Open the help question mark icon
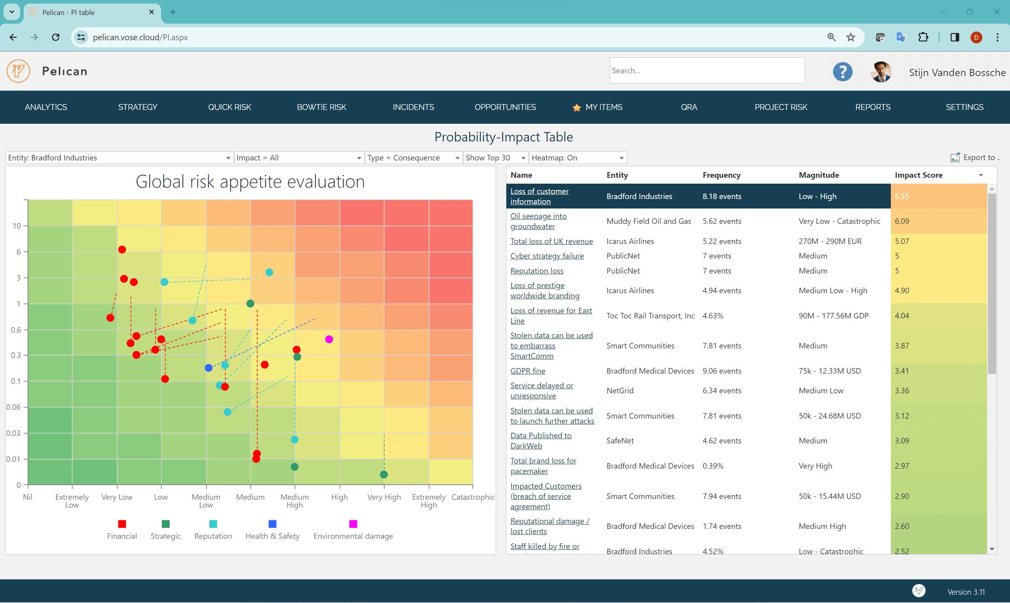The width and height of the screenshot is (1010, 603). tap(842, 71)
